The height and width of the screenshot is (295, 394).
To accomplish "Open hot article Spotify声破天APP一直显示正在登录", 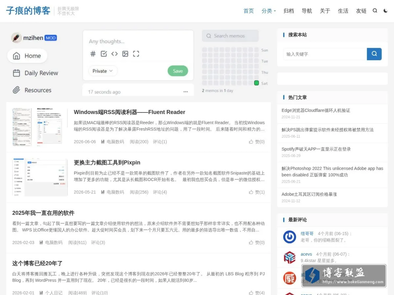I will (x=316, y=149).
